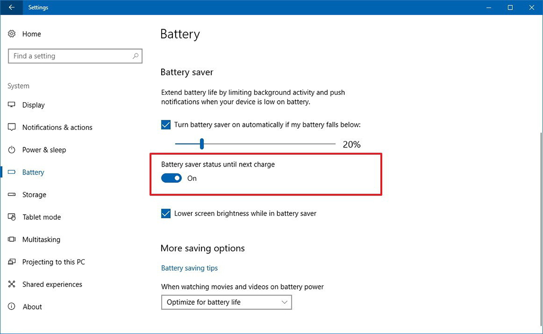This screenshot has width=543, height=334.
Task: Click the battery threshold slider handle
Action: click(x=202, y=144)
